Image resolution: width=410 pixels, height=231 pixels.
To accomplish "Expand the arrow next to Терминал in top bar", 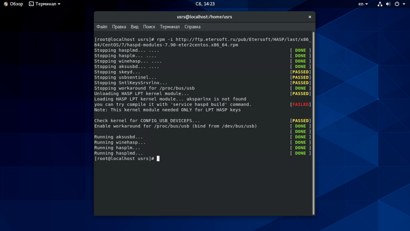I will [59, 4].
